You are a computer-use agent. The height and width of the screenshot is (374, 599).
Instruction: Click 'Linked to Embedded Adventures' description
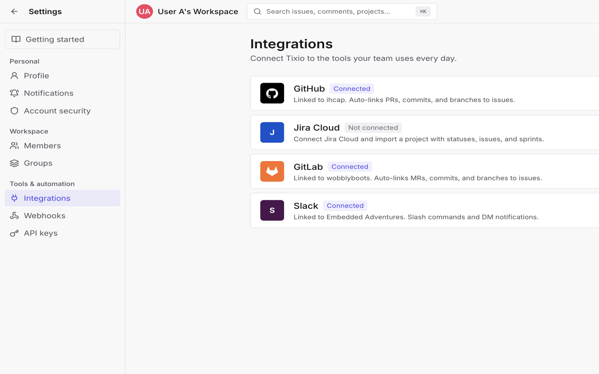pyautogui.click(x=416, y=217)
